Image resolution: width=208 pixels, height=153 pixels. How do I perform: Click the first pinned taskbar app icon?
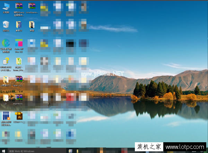pyautogui.click(x=70, y=151)
